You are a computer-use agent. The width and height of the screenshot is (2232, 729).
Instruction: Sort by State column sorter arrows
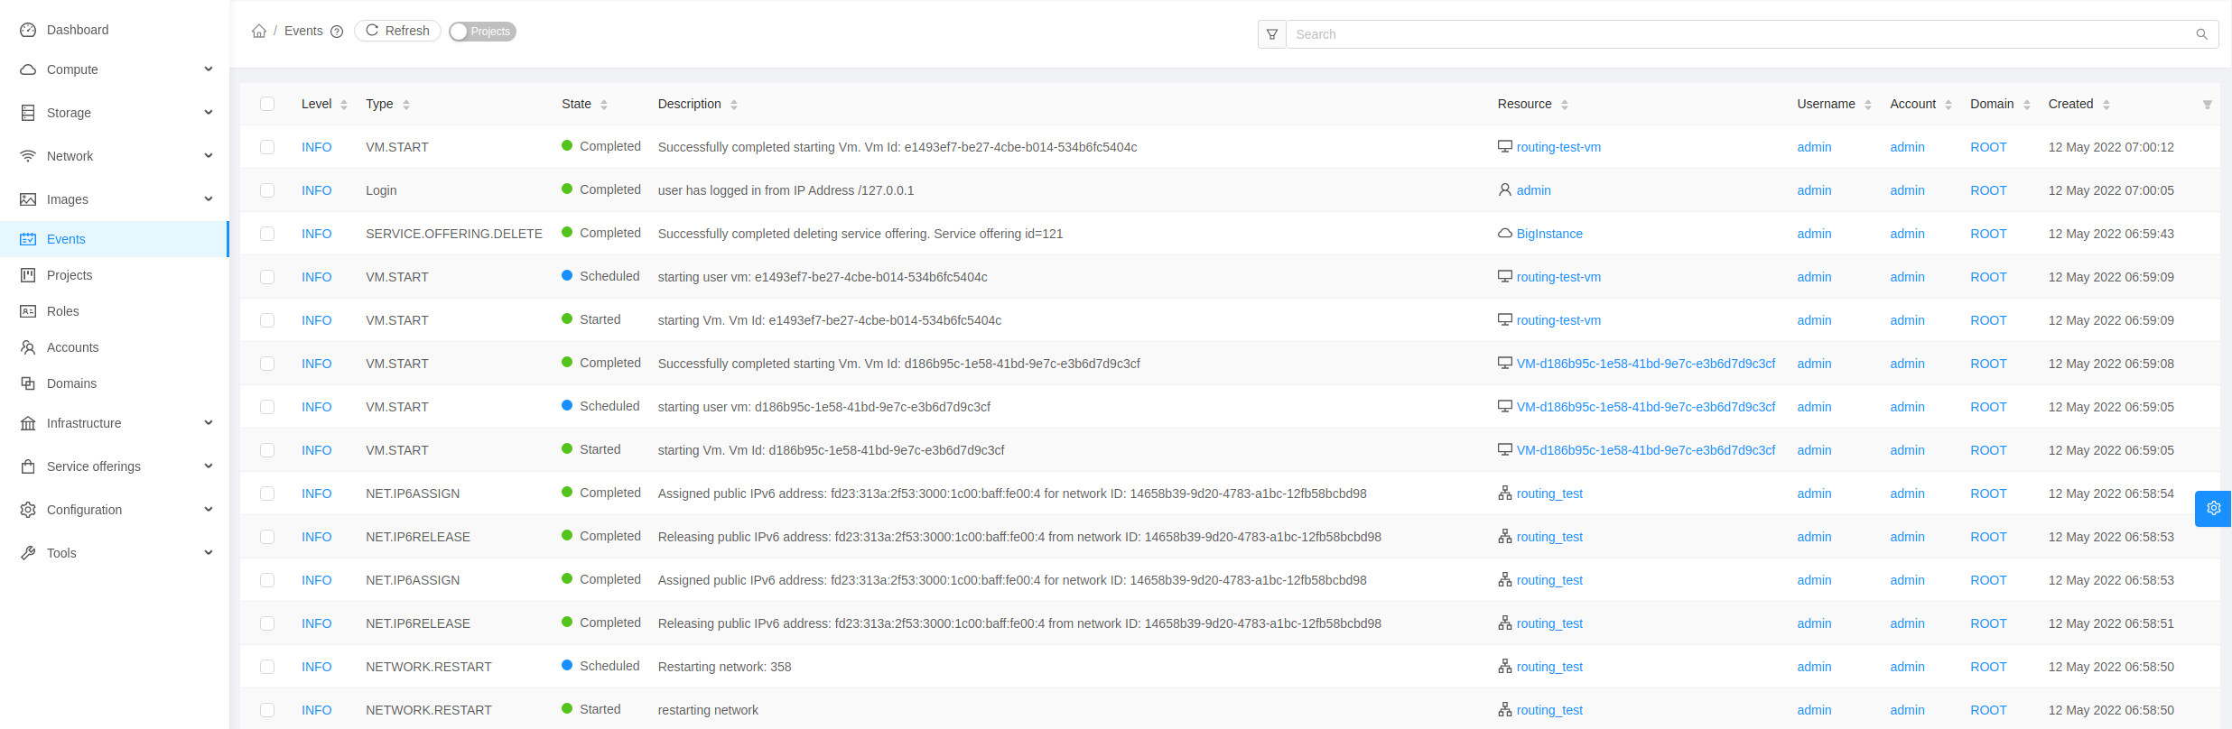[x=604, y=105]
